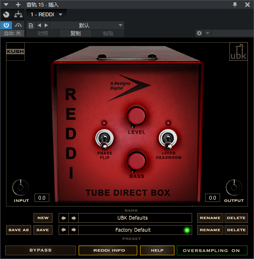254x259 pixels.
Task: Open the channel routing icon
Action: (18, 15)
